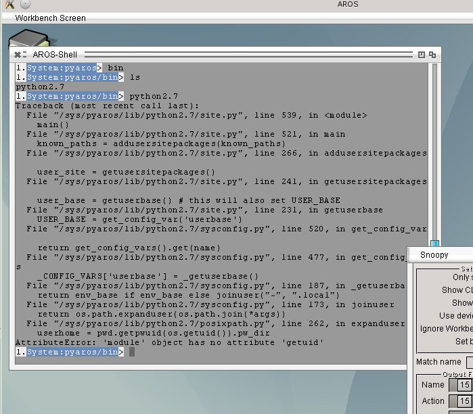The width and height of the screenshot is (473, 414).
Task: Toggle the 'Show Cl…' option in Snoopy
Action: click(x=457, y=290)
